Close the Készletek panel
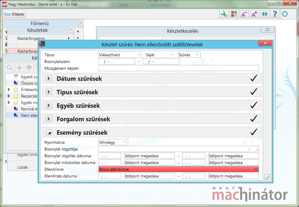This screenshot has width=299, height=207. coord(71,30)
